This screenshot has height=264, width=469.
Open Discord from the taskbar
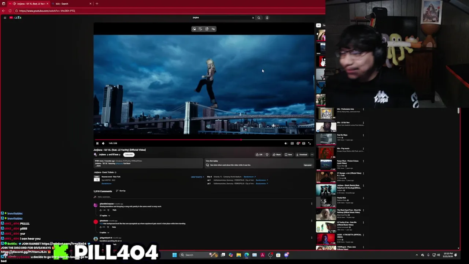coord(286,255)
